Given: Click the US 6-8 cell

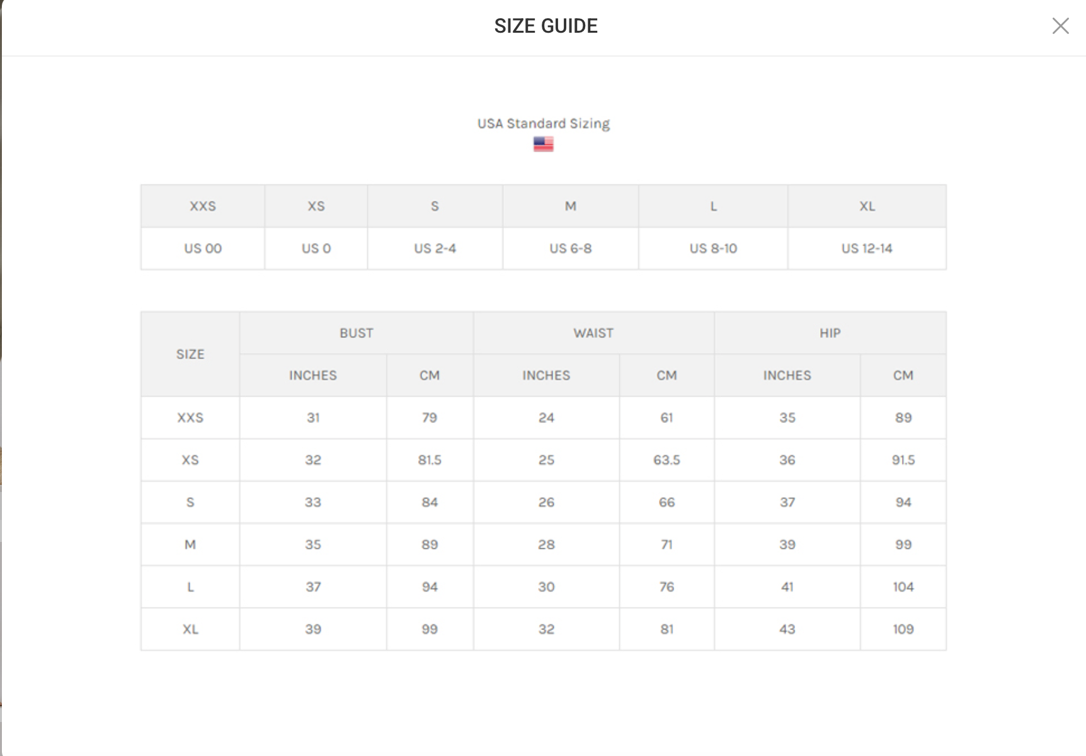Looking at the screenshot, I should [x=570, y=249].
